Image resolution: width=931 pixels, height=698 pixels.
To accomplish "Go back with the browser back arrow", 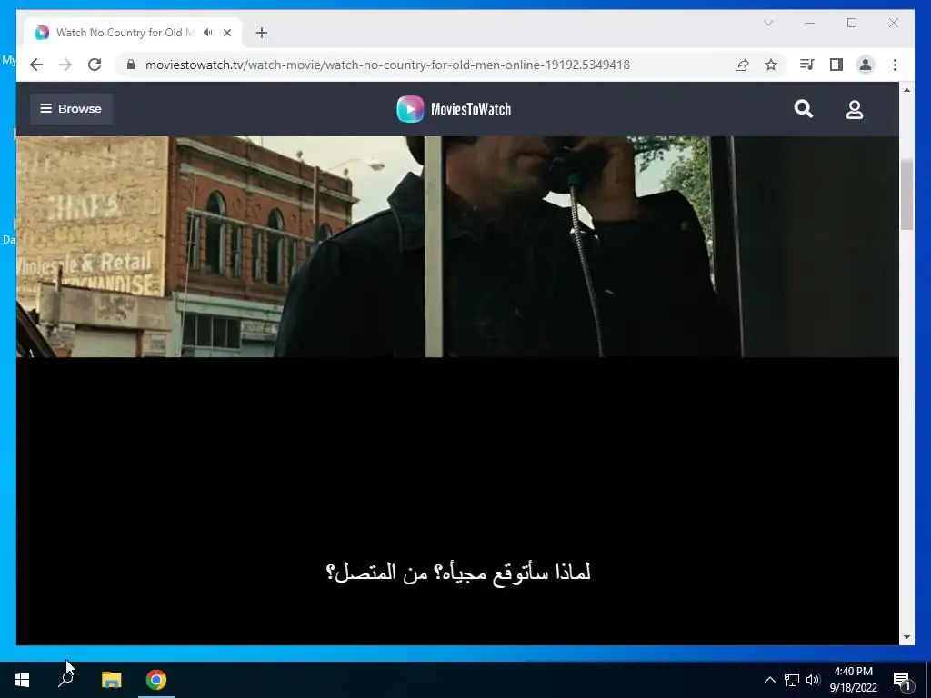I will 36,65.
